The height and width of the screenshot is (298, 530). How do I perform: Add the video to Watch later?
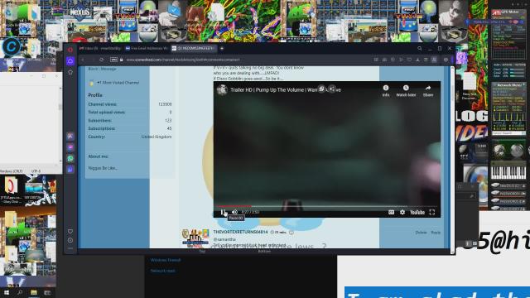coord(406,90)
